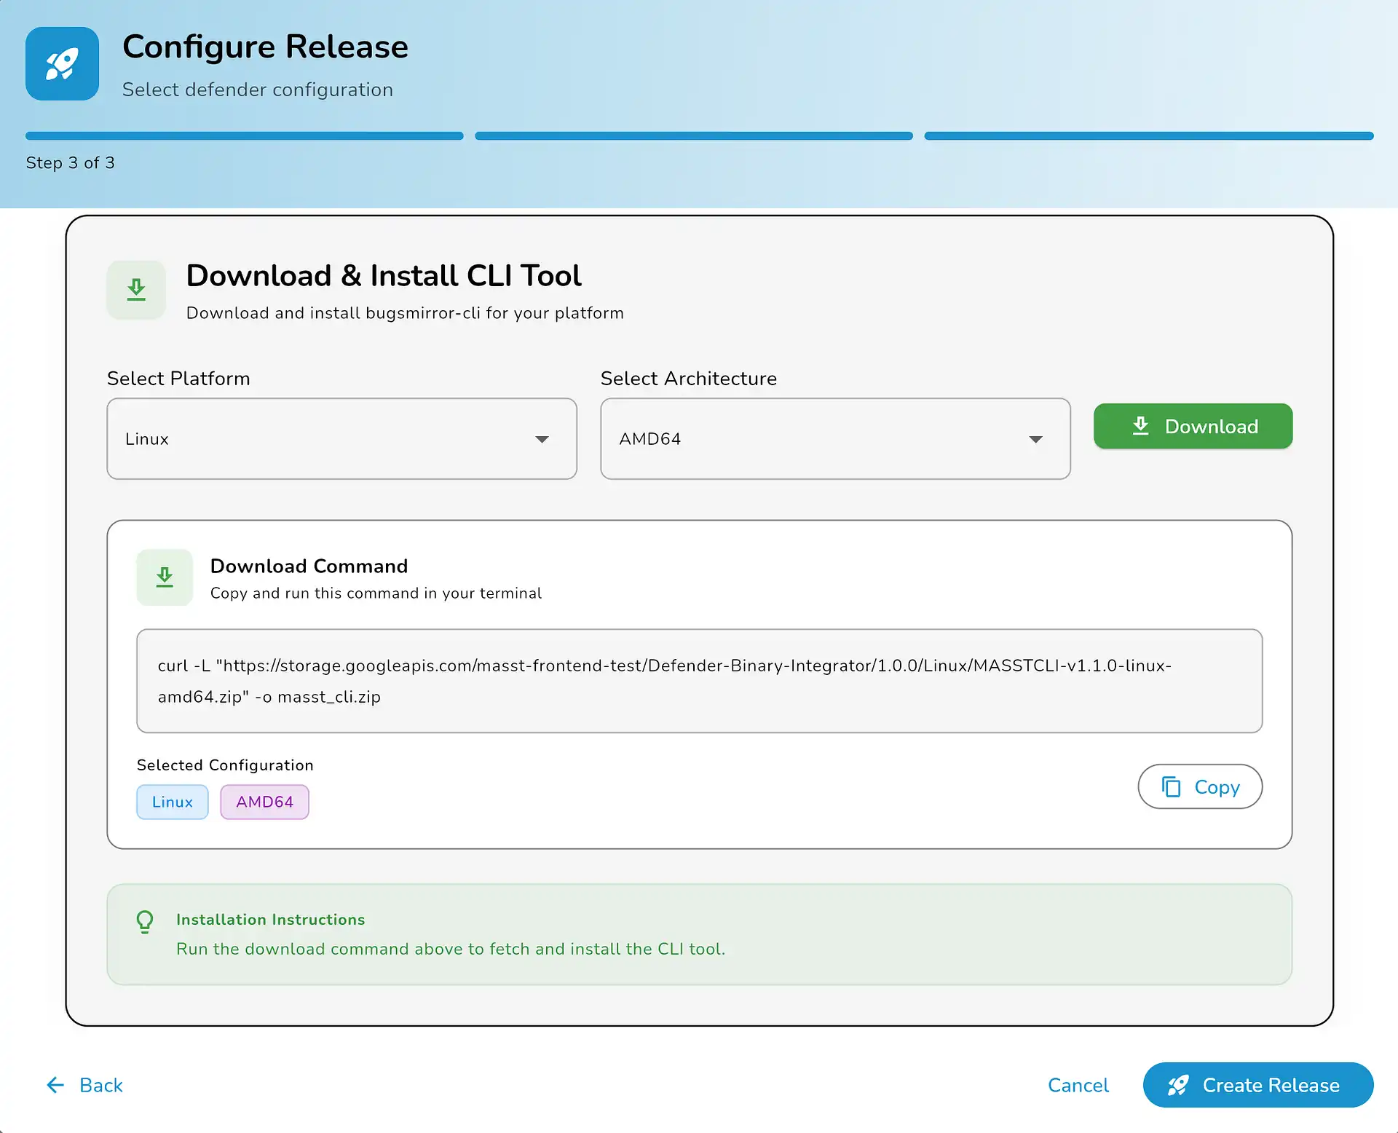
Task: Click the 'Select defender configuration' subtitle
Action: click(x=258, y=90)
